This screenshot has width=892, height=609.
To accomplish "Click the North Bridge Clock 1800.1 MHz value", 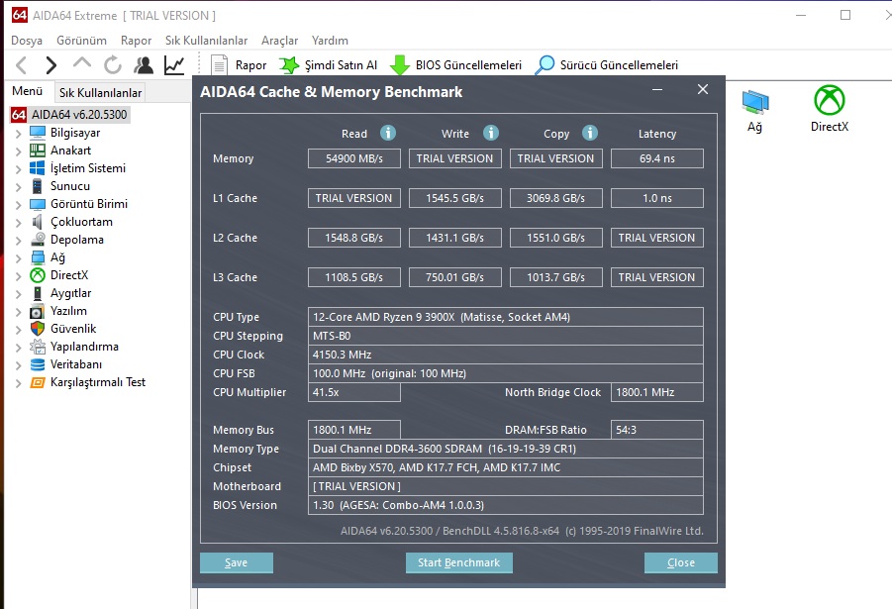I will tap(657, 392).
